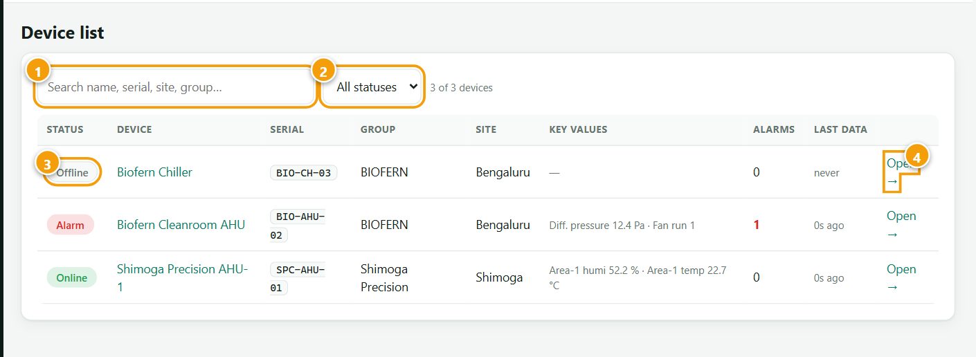Click the Online status badge
976x357 pixels.
72,277
